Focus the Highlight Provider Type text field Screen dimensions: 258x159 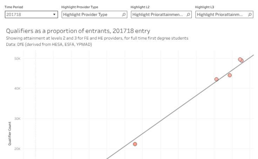point(90,15)
